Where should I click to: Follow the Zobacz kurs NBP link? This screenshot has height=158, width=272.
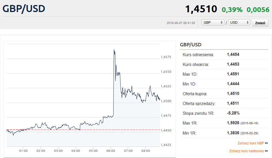[251, 143]
